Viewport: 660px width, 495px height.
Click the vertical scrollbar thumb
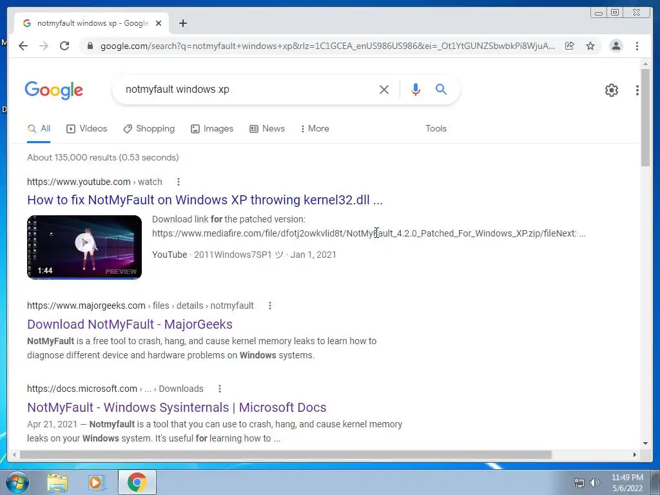645,117
